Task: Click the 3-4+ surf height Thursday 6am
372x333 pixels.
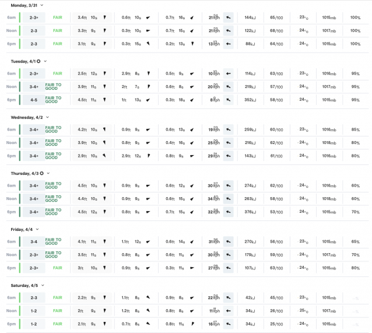Action: [x=34, y=185]
